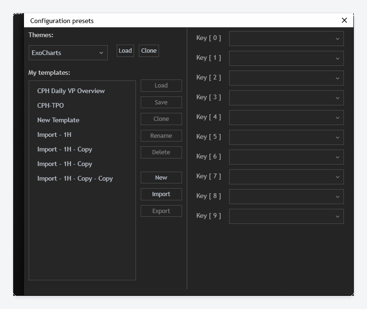
Task: Open the Key [ 0 ] dropdown
Action: 287,39
